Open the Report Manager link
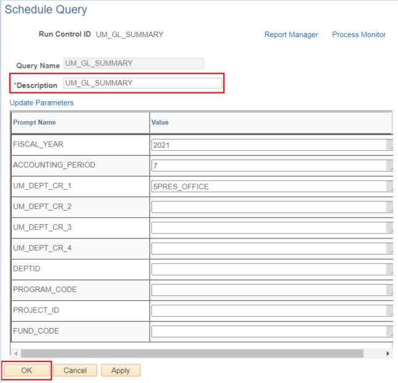 pos(291,35)
